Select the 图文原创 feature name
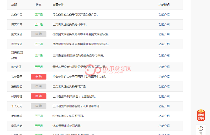This screenshot has height=135, width=210. click(17, 34)
